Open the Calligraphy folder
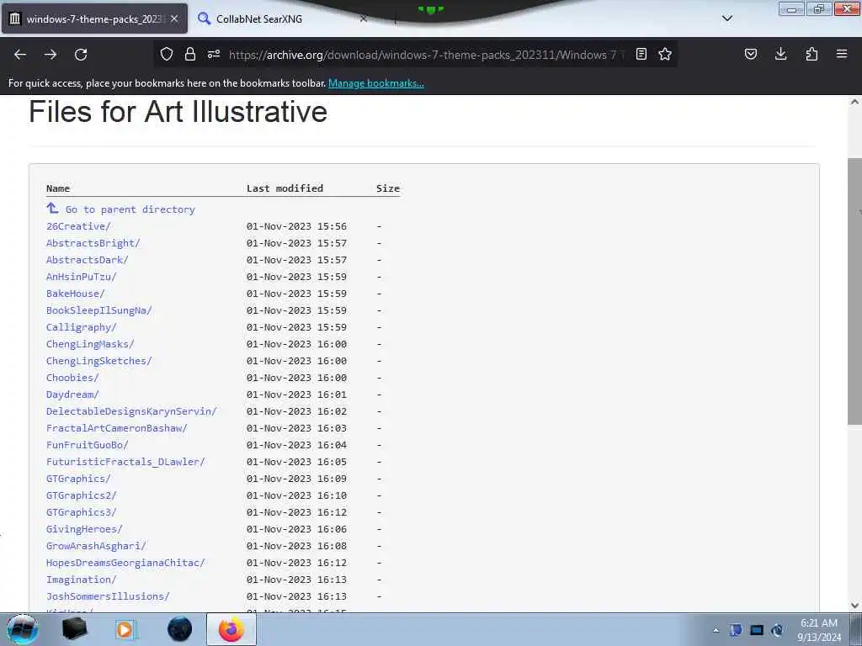 point(82,327)
